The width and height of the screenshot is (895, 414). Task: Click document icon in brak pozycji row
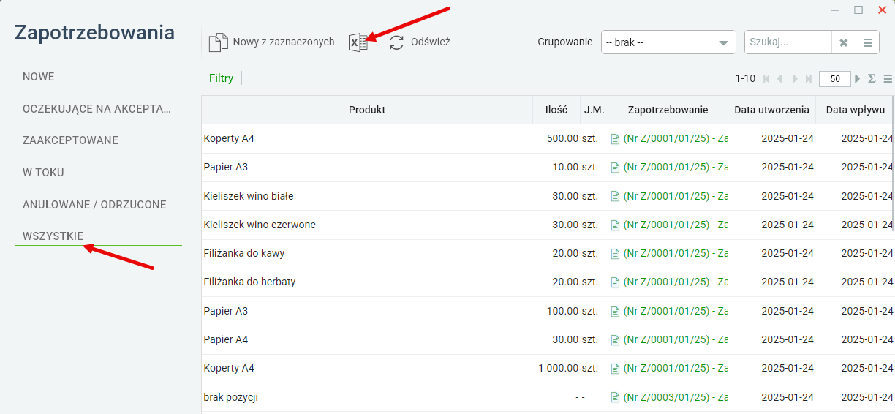[x=615, y=398]
